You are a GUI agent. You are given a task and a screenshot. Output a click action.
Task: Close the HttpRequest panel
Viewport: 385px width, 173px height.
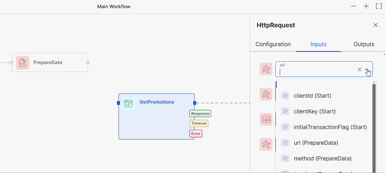coord(376,25)
